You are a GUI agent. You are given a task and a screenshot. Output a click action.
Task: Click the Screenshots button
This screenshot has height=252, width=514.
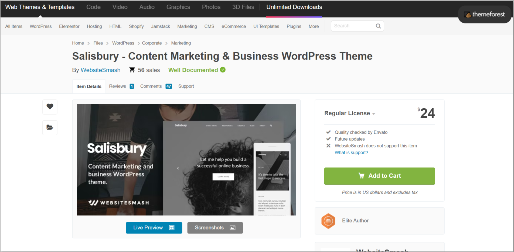215,228
